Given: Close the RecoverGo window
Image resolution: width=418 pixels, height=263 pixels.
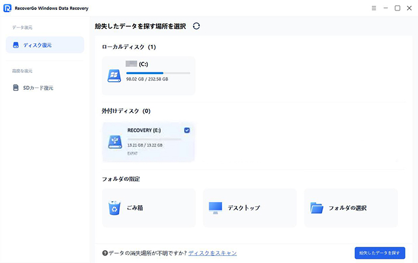Looking at the screenshot, I should (x=409, y=8).
